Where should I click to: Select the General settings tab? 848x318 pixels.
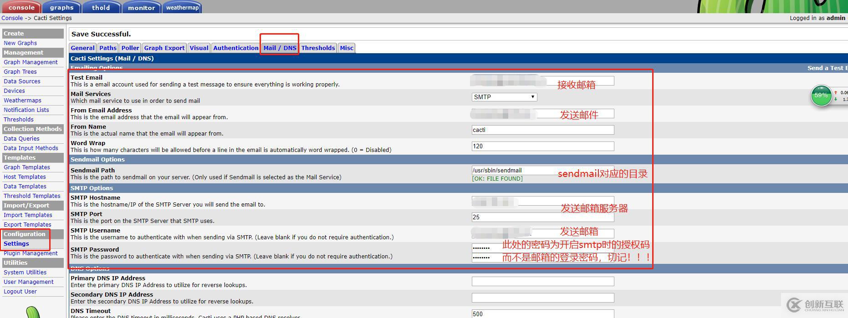click(82, 48)
